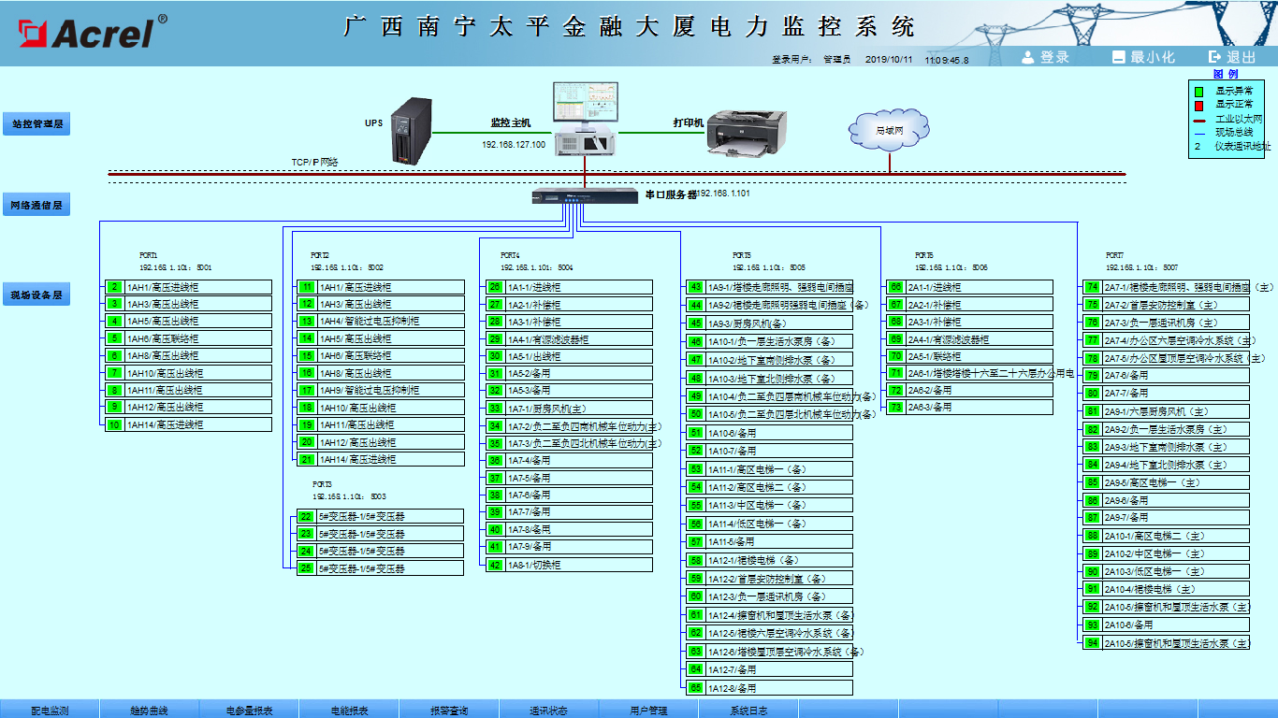Screen dimensions: 1278x718
Task: Click the 站控管理层 button
Action: point(36,123)
